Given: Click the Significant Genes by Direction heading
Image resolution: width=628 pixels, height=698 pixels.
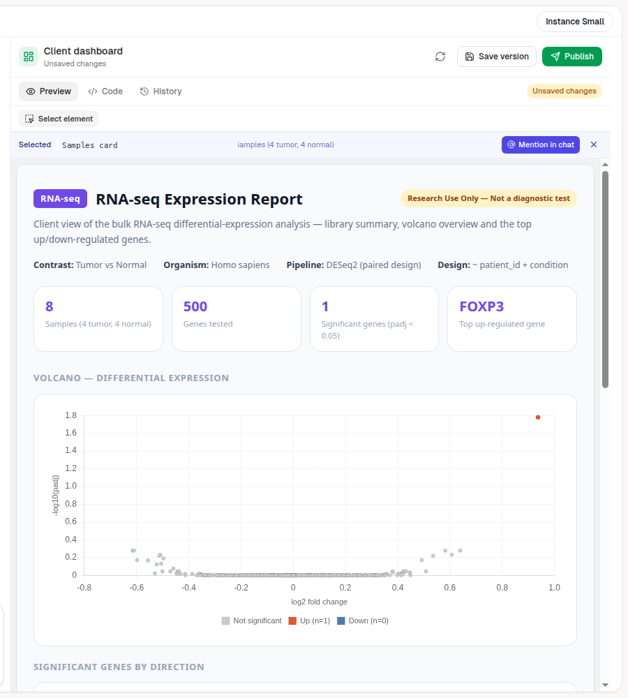Looking at the screenshot, I should (119, 667).
